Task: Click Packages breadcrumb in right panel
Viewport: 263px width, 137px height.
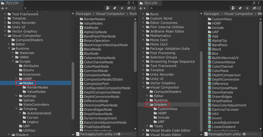Action: click(x=211, y=14)
